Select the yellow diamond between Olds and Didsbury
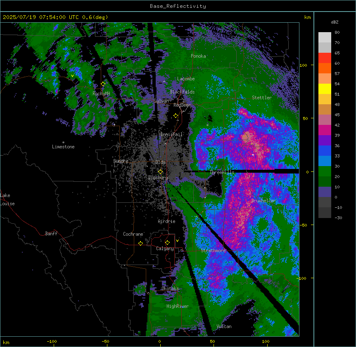This screenshot has width=356, height=347. 161,172
